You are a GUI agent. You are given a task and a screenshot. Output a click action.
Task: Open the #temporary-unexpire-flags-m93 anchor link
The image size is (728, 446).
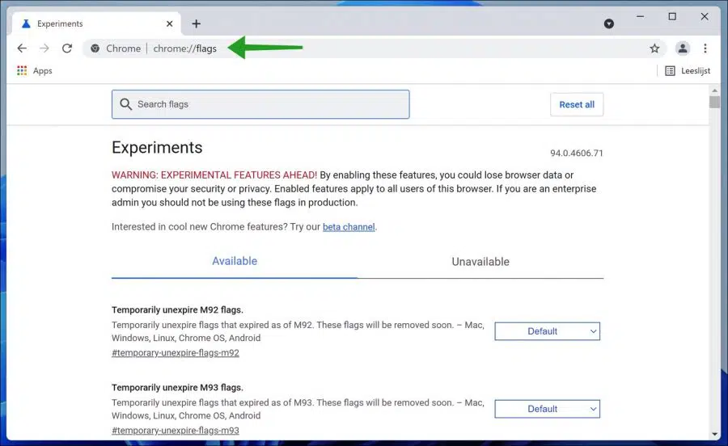pos(176,430)
